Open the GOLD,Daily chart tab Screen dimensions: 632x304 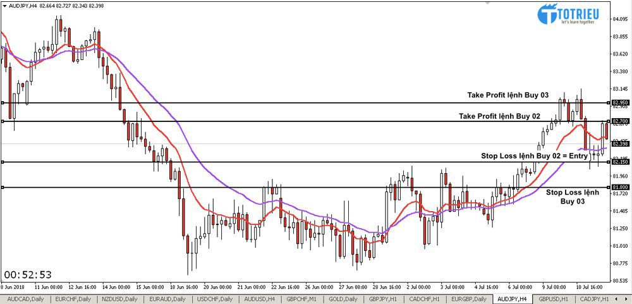(343, 300)
